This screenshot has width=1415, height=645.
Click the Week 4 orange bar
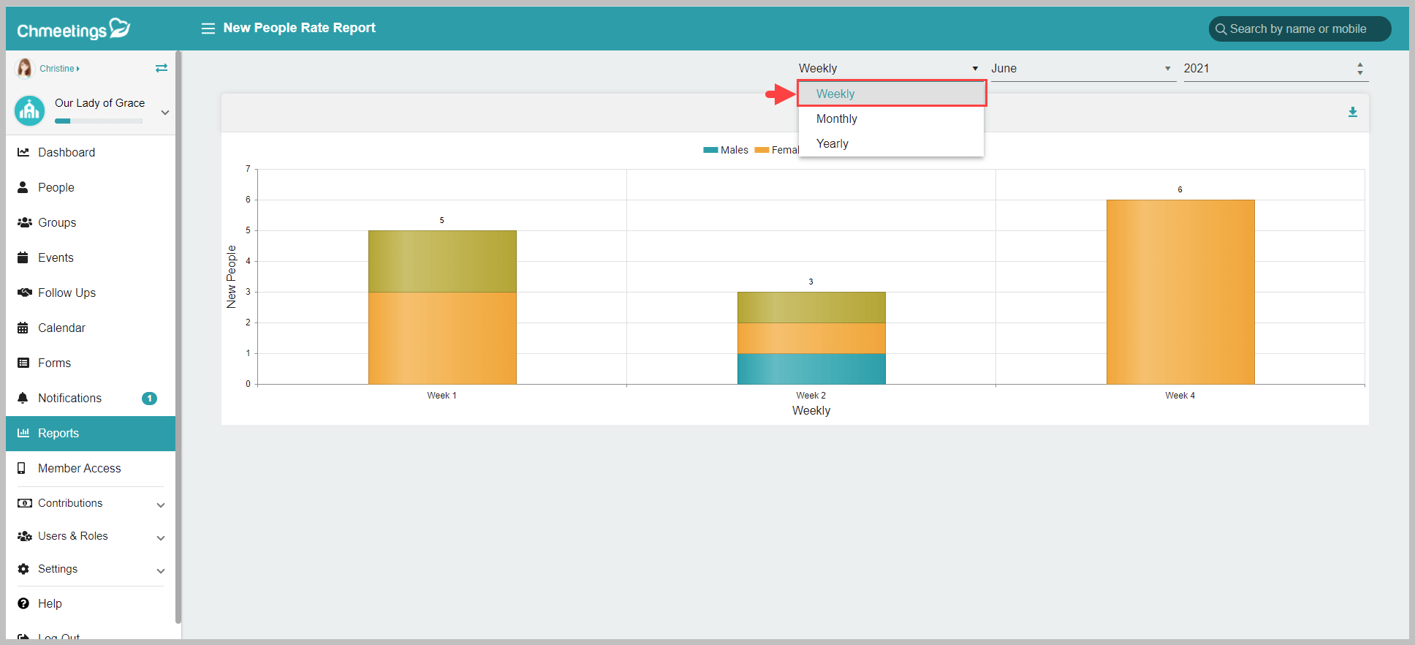[x=1180, y=292]
